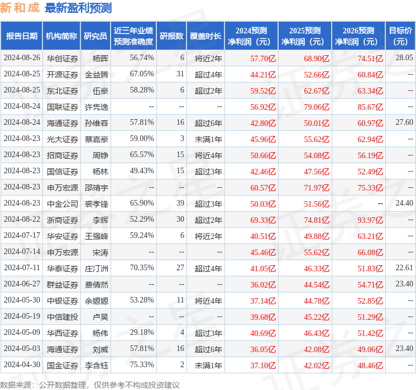This screenshot has width=416, height=390.
Task: Select 浙商证券 institution cell
Action: click(63, 220)
